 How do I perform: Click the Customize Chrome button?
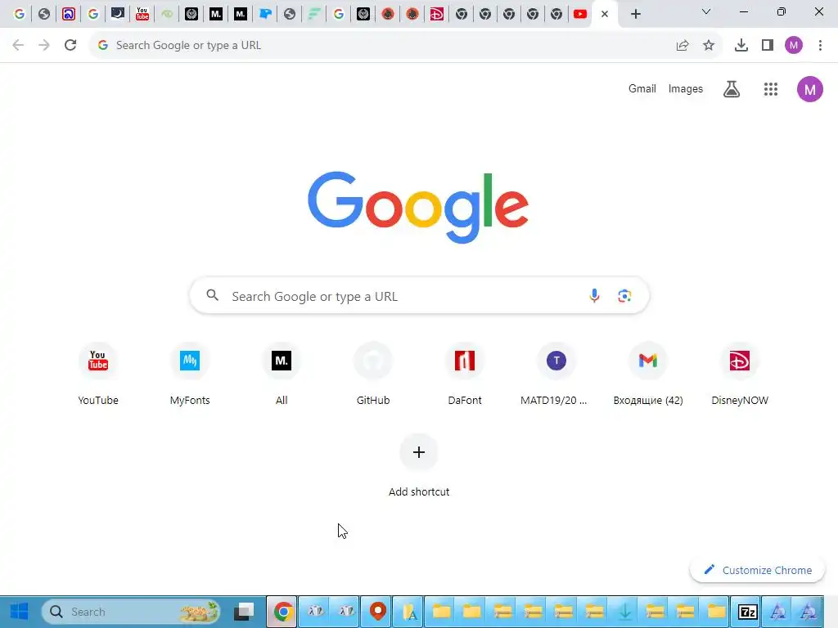pos(757,570)
